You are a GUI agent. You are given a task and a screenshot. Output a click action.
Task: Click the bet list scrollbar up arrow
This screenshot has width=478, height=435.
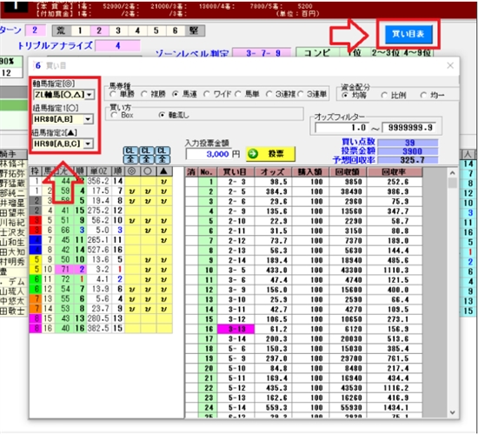(453, 173)
